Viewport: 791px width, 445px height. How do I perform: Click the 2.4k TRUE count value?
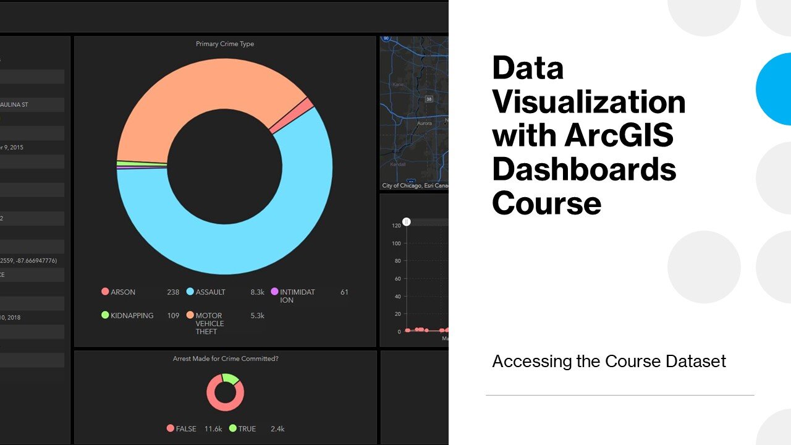(277, 429)
